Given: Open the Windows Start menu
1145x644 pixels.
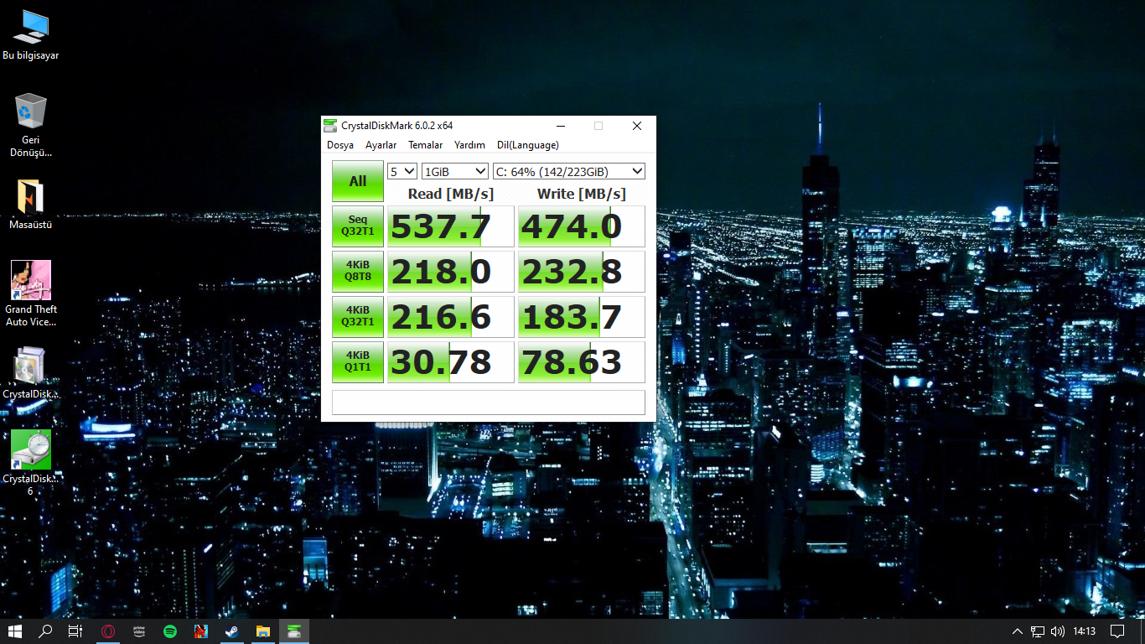Looking at the screenshot, I should 14,631.
